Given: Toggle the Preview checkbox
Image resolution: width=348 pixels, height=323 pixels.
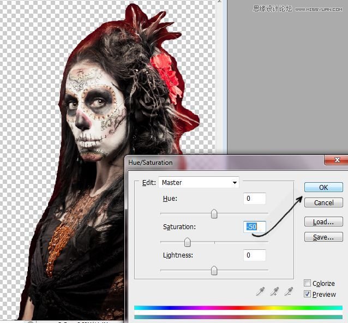Looking at the screenshot, I should pos(307,294).
